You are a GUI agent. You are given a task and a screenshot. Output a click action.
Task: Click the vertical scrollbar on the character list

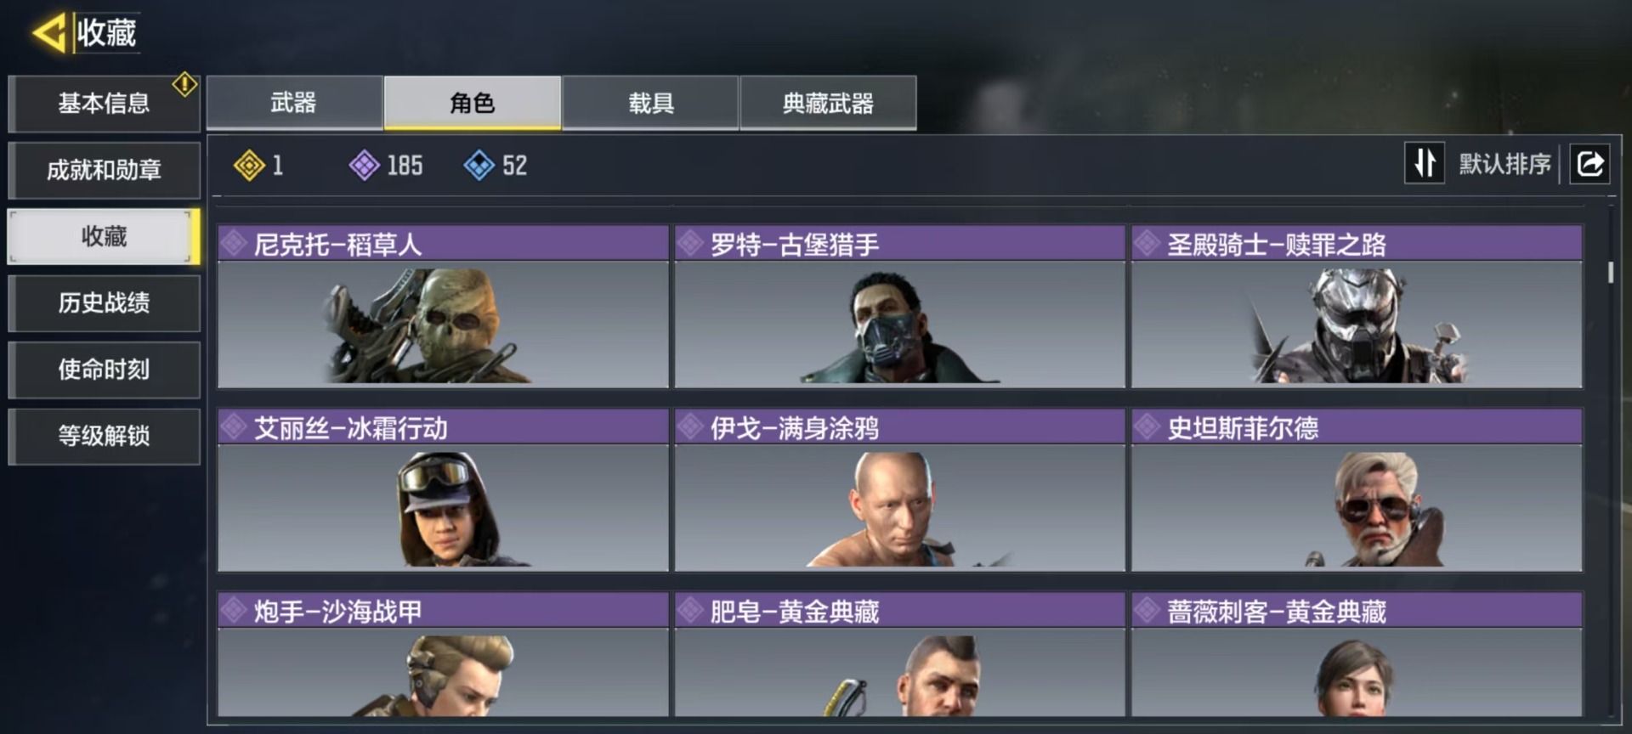tap(1610, 273)
